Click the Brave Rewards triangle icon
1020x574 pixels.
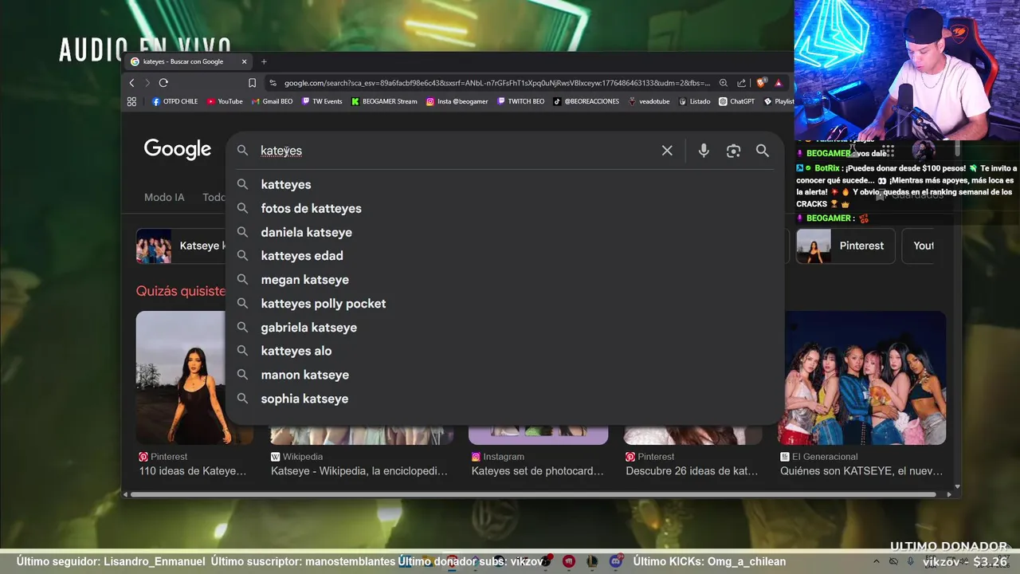point(779,83)
